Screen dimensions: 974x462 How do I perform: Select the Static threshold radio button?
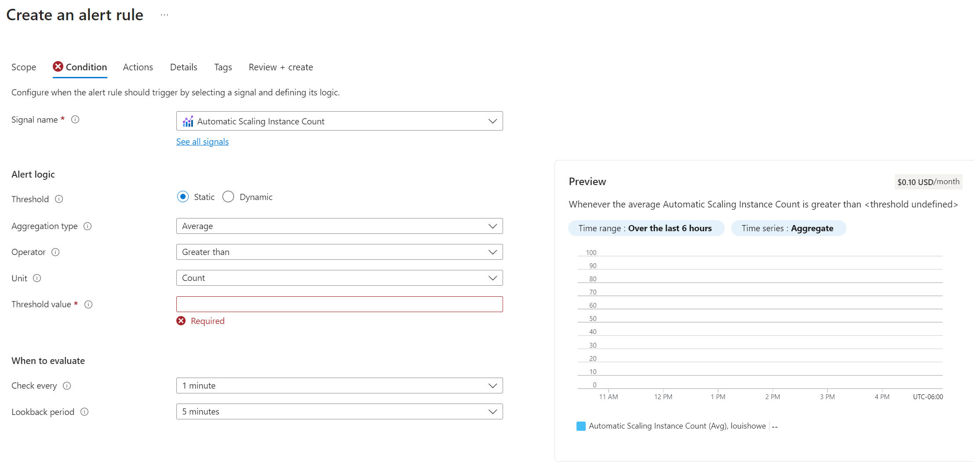[x=183, y=196]
